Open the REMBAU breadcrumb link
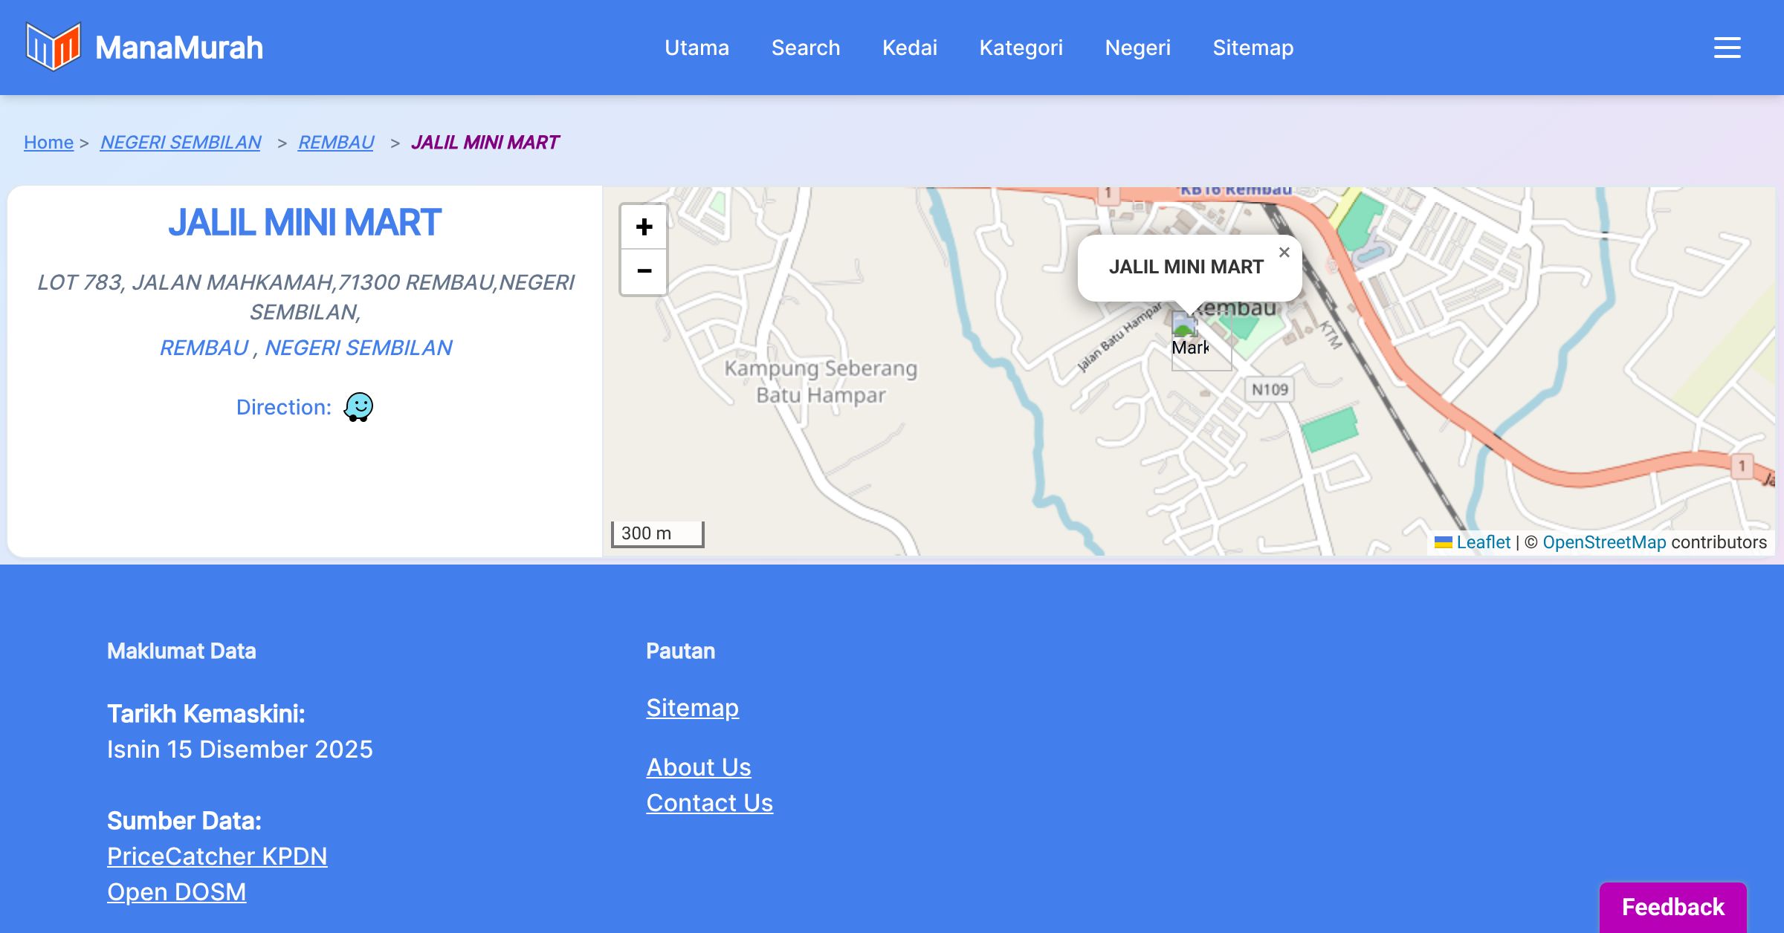Screen dimensions: 1784x933 point(336,142)
